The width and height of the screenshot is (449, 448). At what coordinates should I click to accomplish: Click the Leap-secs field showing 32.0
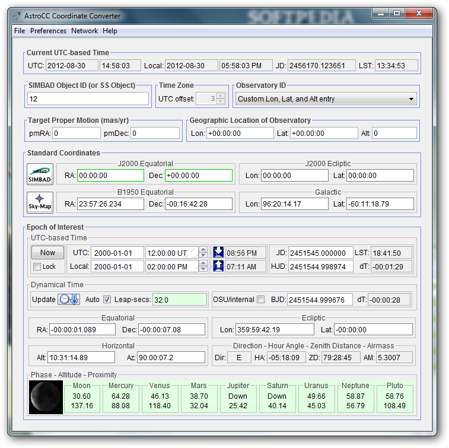[x=180, y=300]
